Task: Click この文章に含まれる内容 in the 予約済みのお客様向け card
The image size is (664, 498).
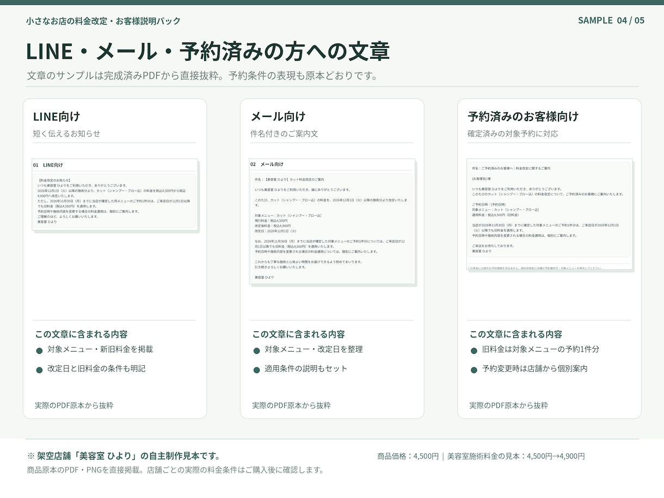Action: click(x=515, y=334)
